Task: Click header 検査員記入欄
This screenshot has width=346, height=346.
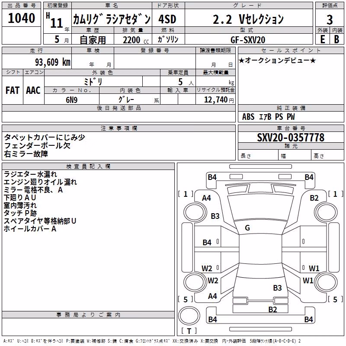Action: pyautogui.click(x=88, y=167)
